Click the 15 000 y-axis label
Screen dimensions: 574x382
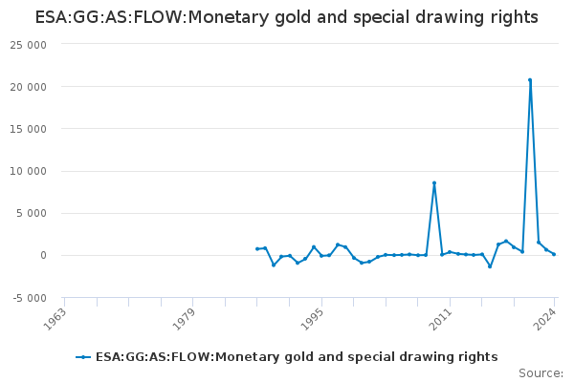(x=30, y=129)
